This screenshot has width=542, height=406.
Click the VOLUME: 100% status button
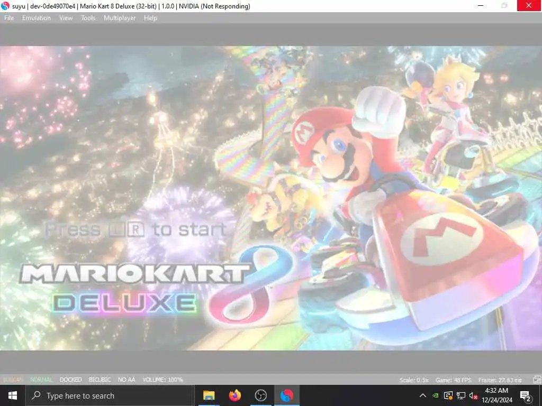162,380
